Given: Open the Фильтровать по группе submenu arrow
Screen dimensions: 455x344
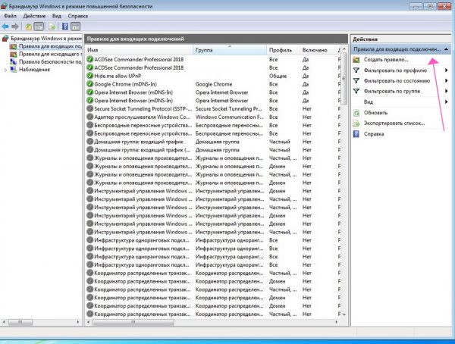Looking at the screenshot, I should 447,91.
